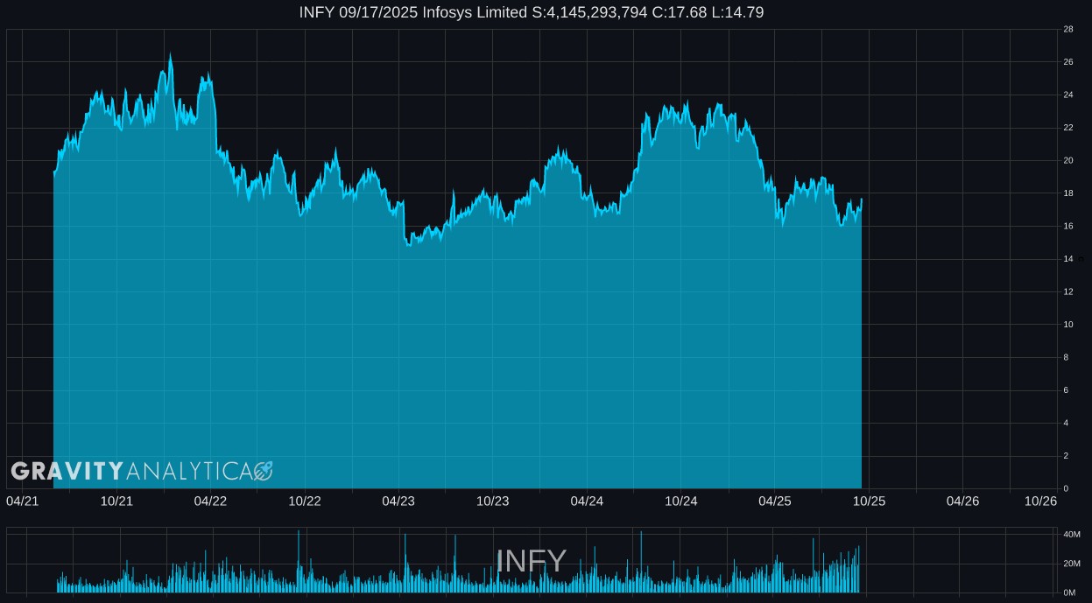The height and width of the screenshot is (603, 1092).
Task: Click the 0M volume axis label
Action: 1069,592
